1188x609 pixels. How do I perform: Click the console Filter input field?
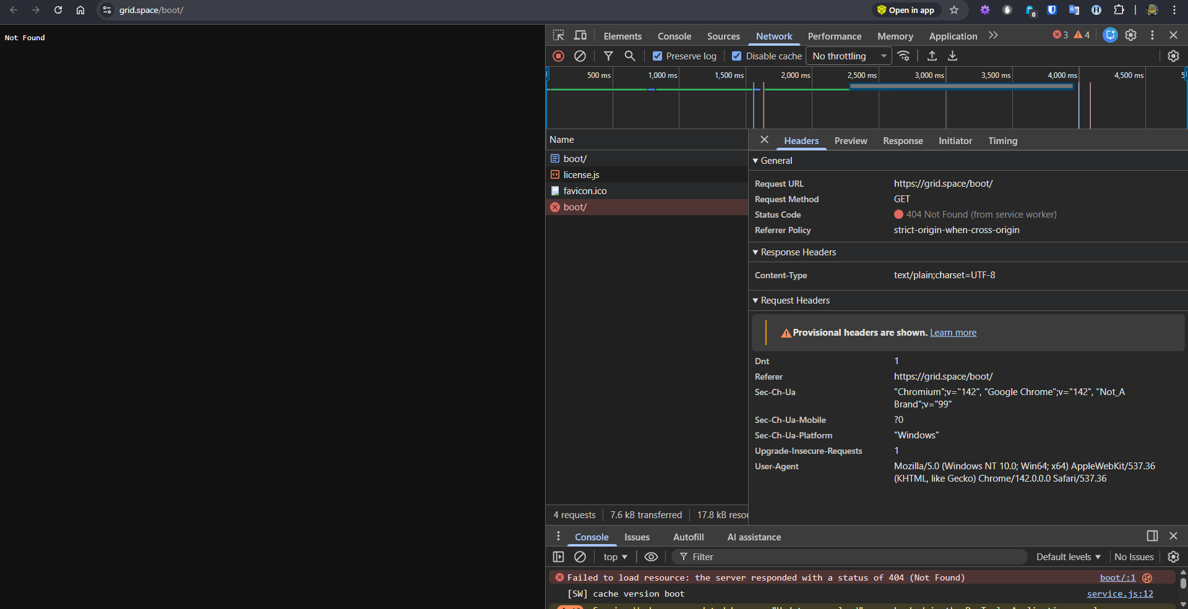[854, 557]
